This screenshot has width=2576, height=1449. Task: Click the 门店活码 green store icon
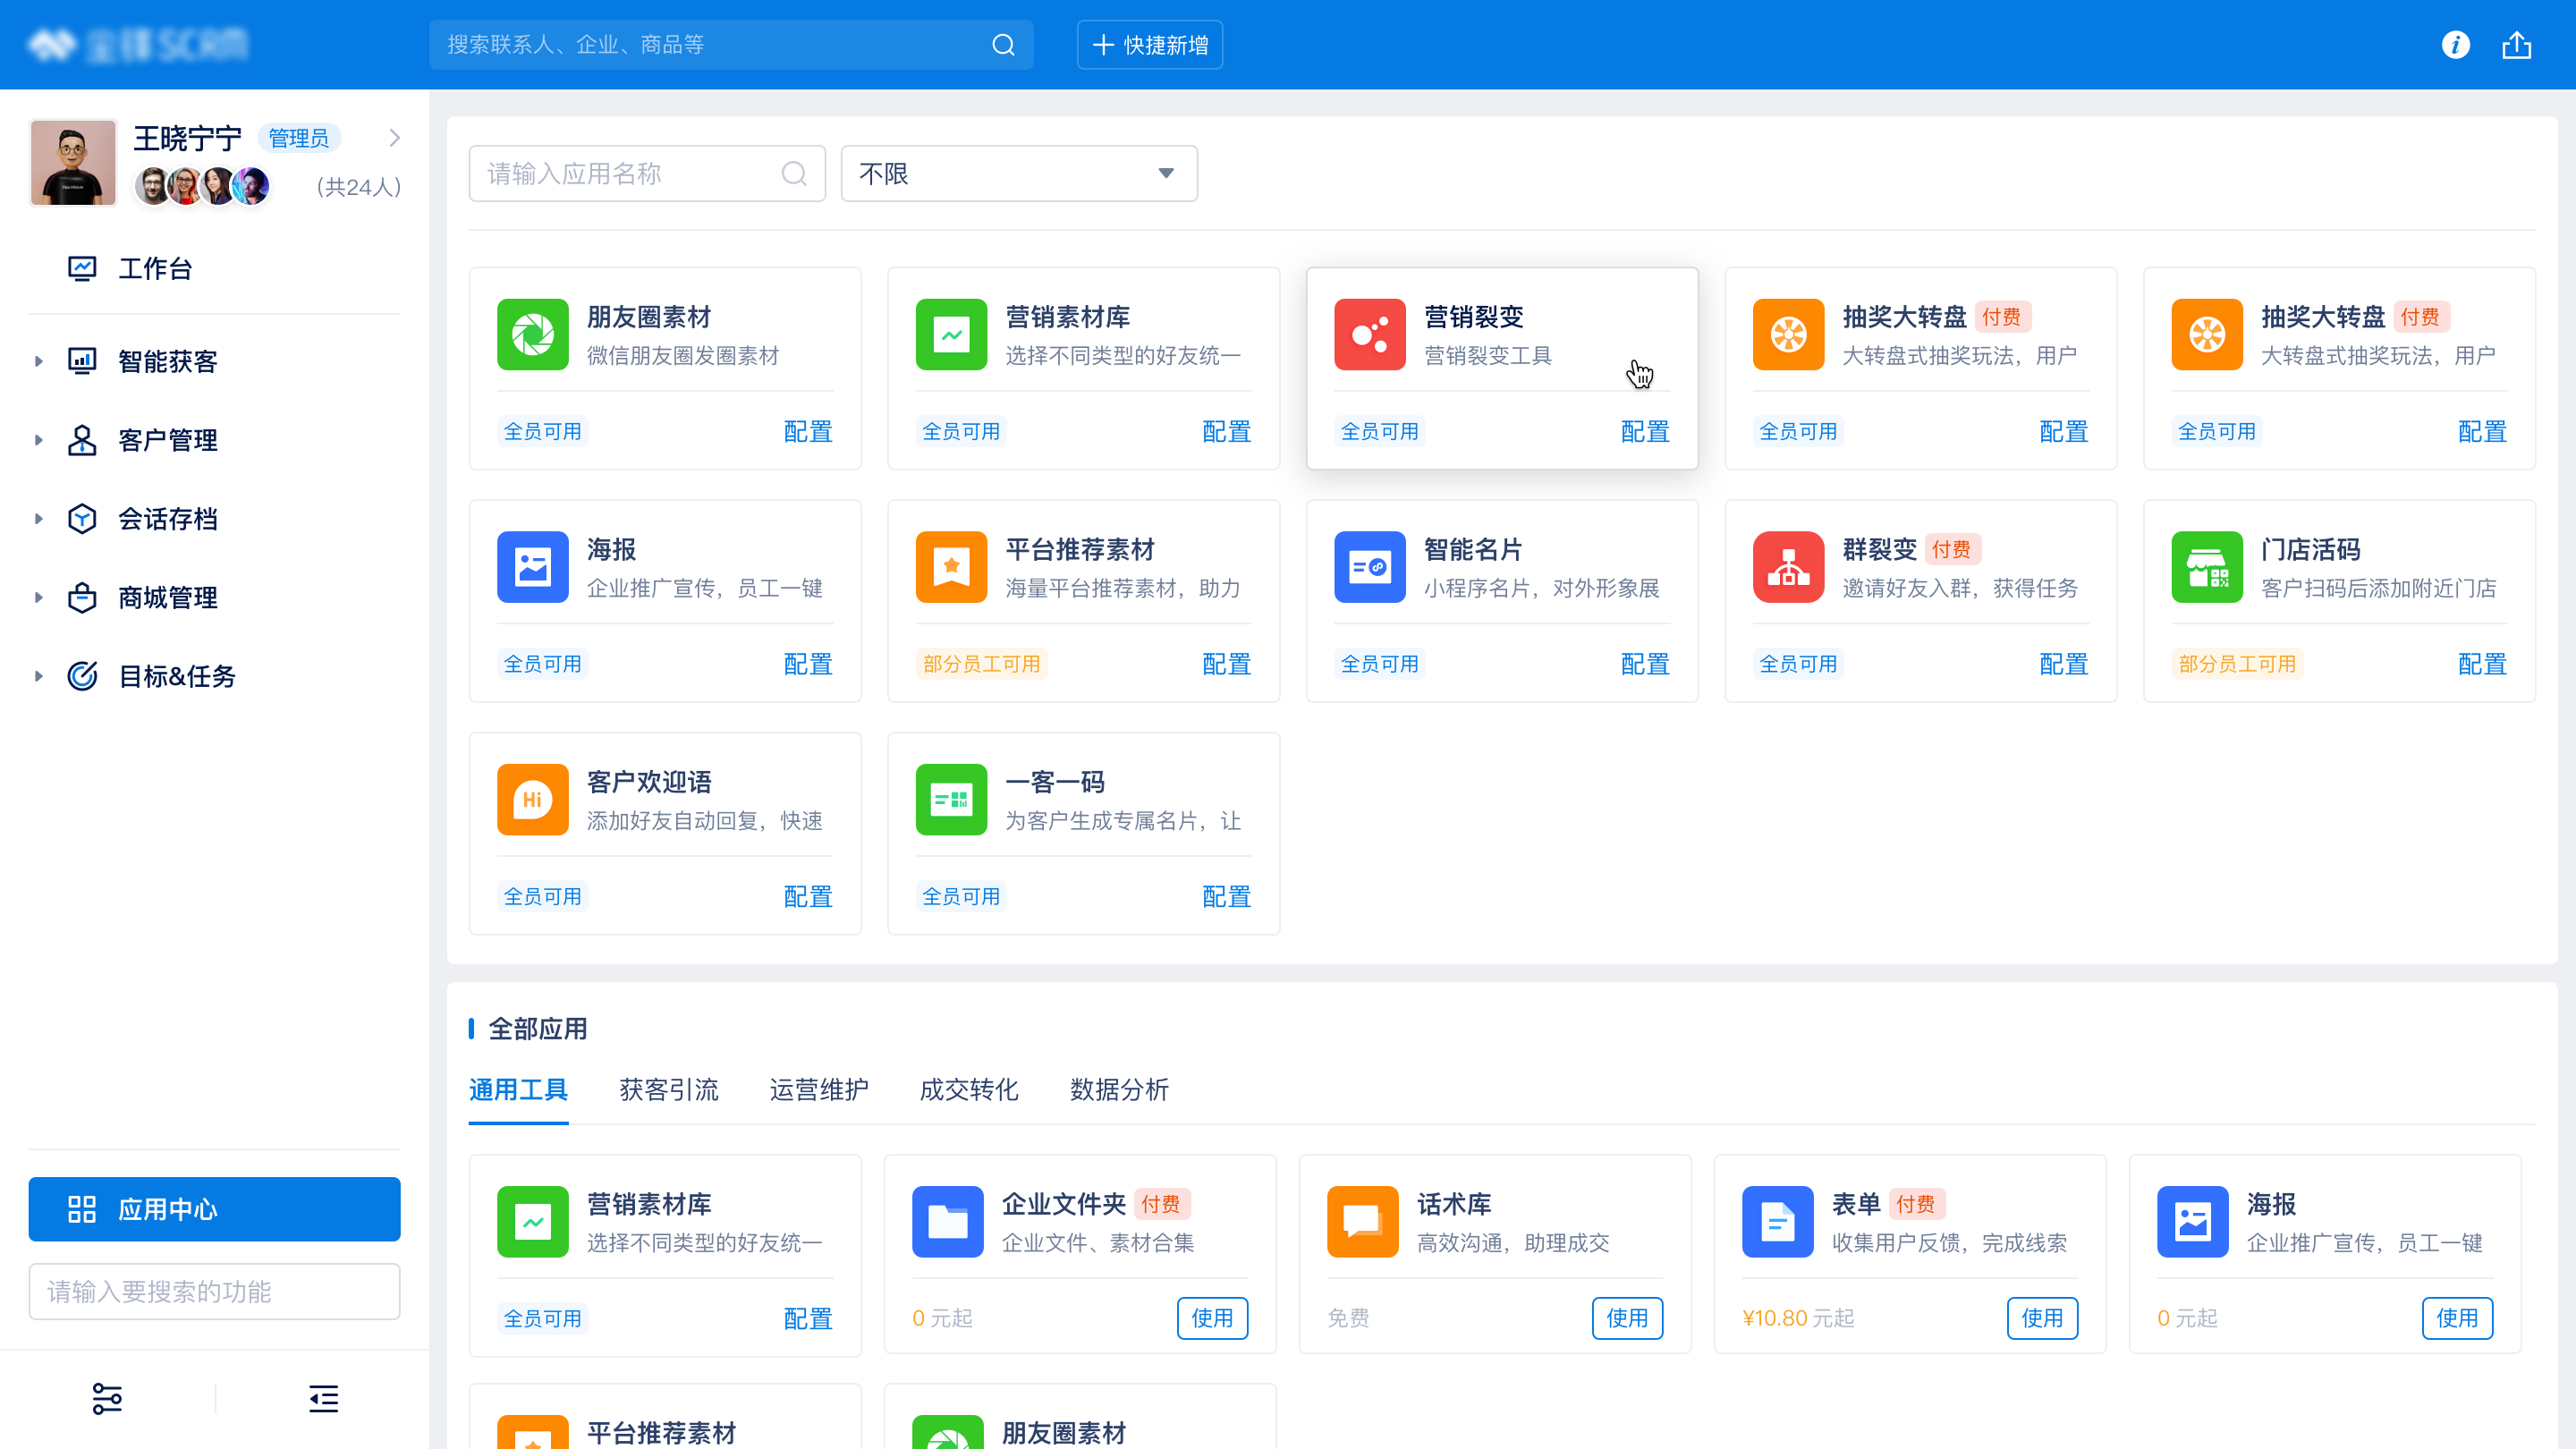(2206, 567)
